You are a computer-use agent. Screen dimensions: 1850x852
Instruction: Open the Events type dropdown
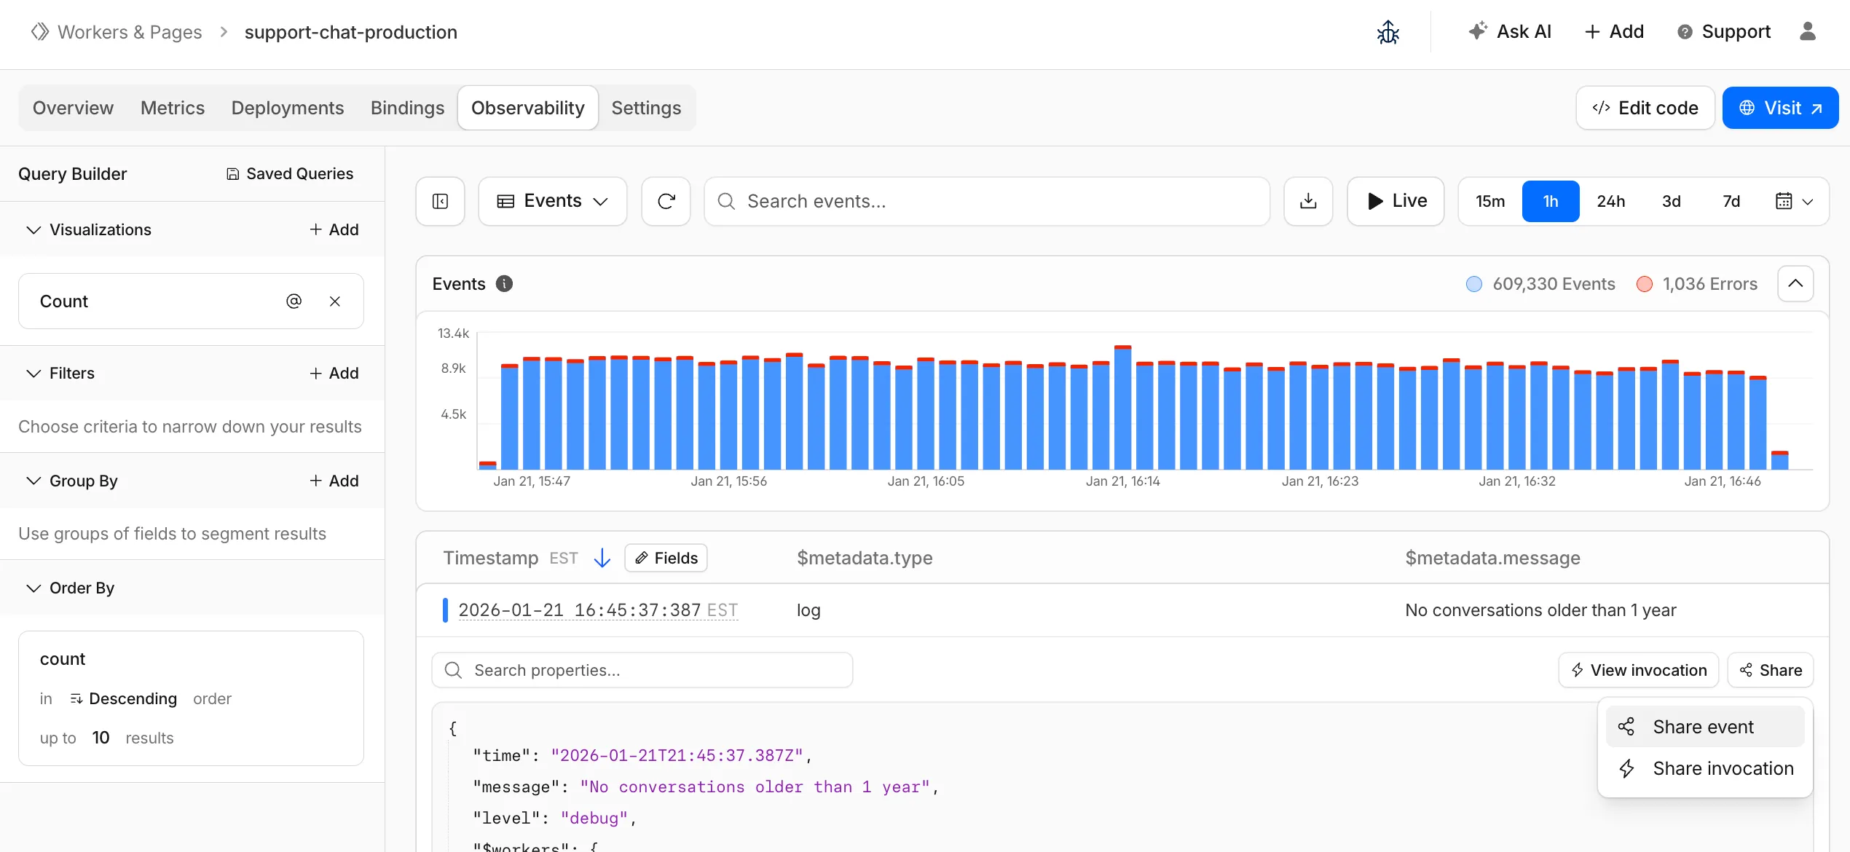click(552, 201)
